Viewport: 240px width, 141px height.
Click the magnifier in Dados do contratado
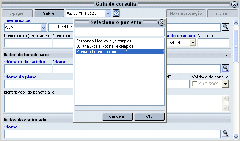(226, 134)
